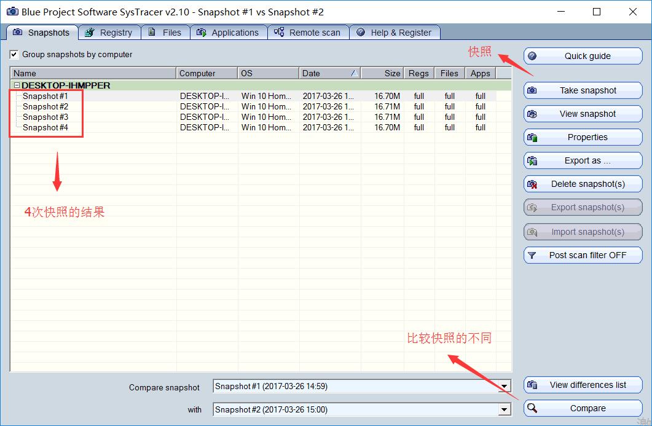The height and width of the screenshot is (426, 652).
Task: Open the Help & Register tab
Action: 395,33
